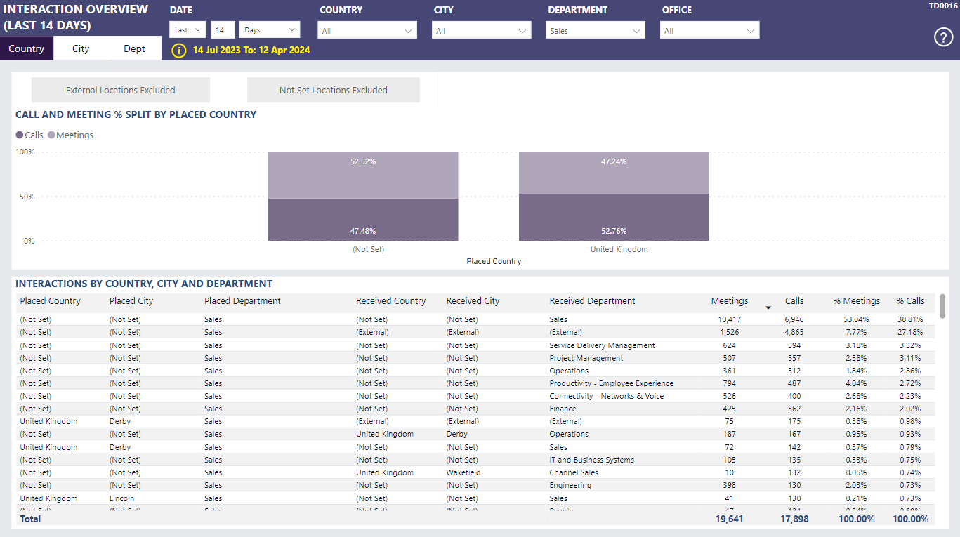This screenshot has height=537, width=960.
Task: Sort by Placed Department column header
Action: click(x=242, y=300)
